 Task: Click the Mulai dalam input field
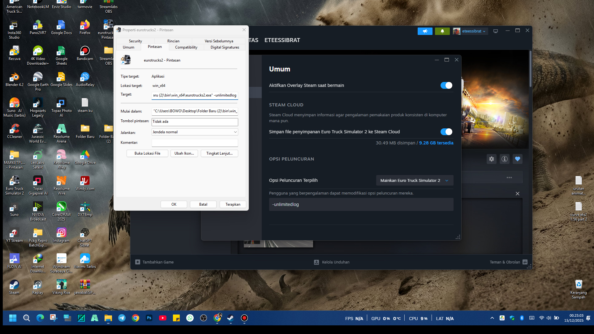point(195,111)
